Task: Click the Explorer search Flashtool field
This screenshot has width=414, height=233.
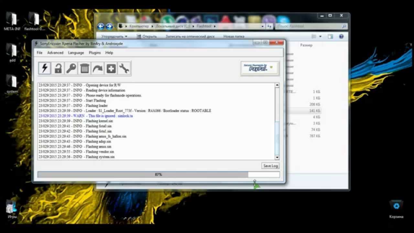Action: click(x=311, y=26)
